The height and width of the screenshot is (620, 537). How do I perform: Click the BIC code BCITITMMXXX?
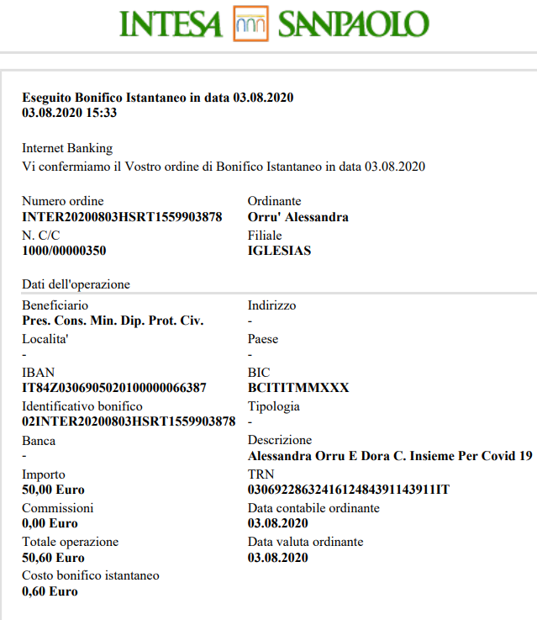(298, 388)
